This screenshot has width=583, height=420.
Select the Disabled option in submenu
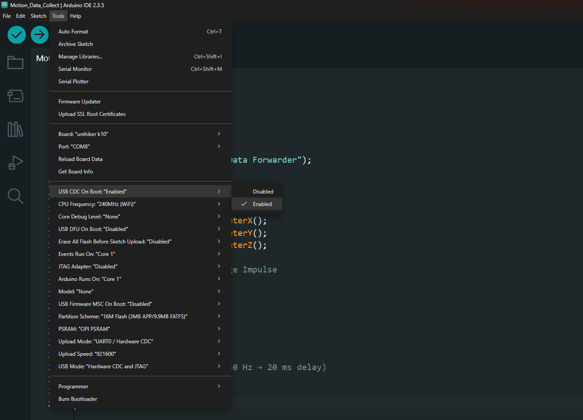click(257, 192)
